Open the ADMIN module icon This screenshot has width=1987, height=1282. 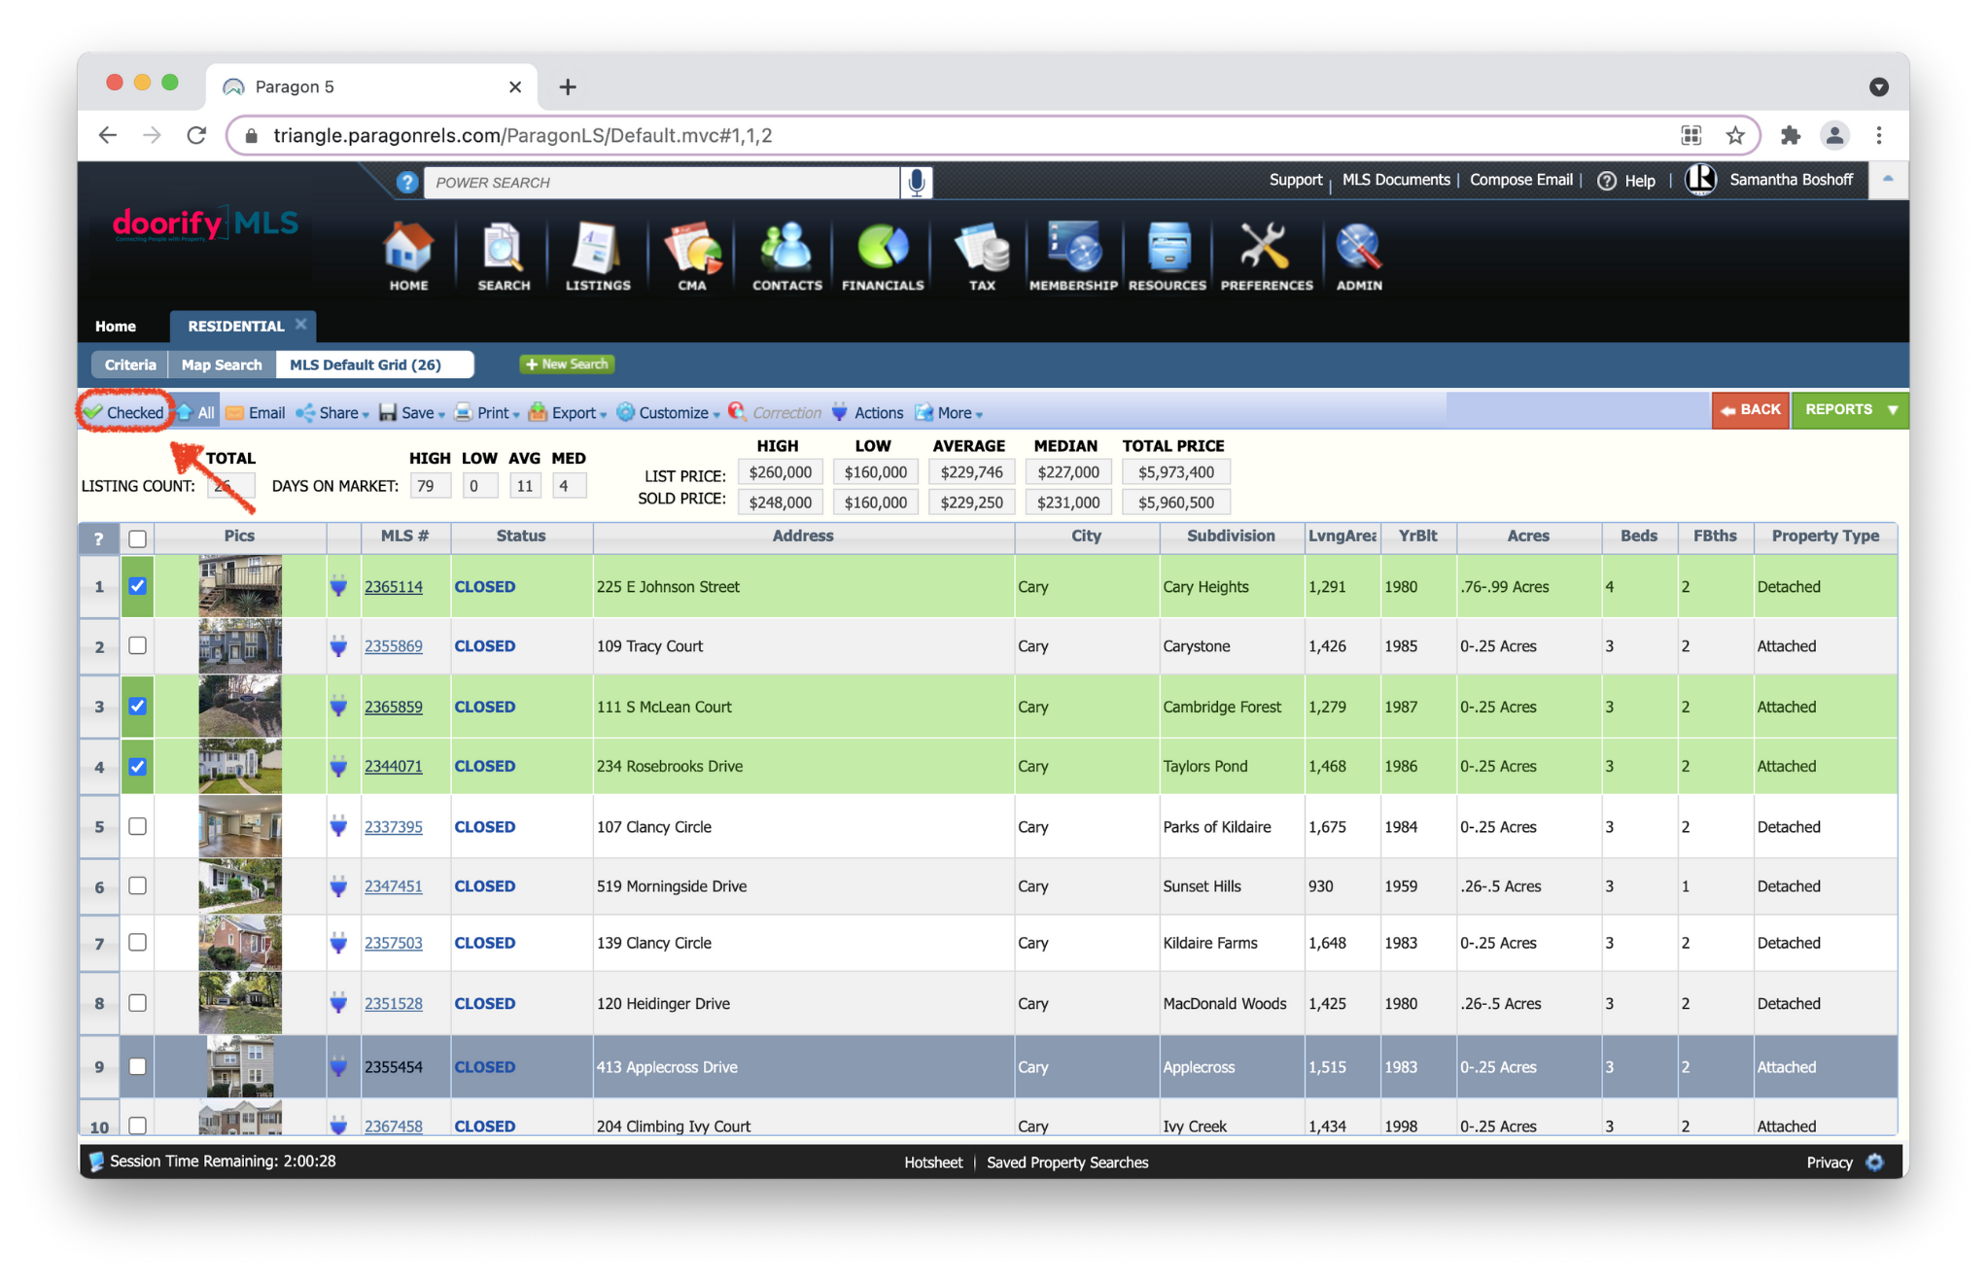click(1359, 255)
